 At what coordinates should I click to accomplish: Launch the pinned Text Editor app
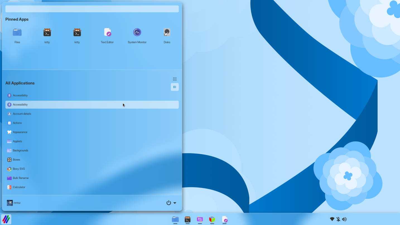(x=107, y=36)
